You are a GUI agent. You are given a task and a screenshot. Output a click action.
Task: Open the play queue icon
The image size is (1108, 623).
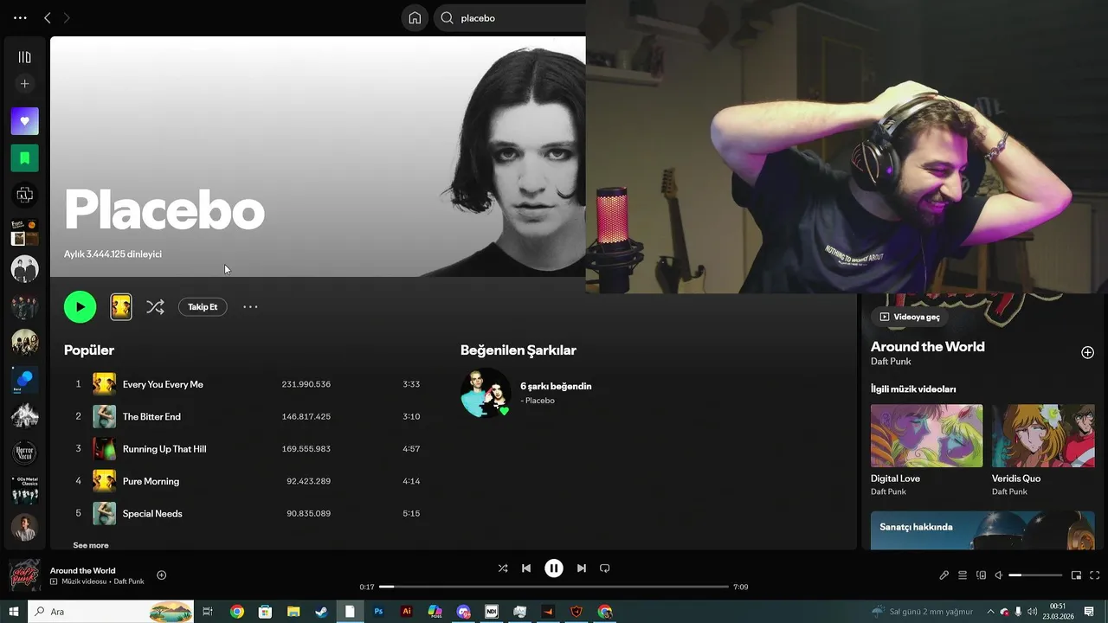962,575
